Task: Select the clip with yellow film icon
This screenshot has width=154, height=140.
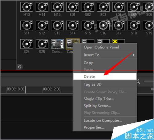Action: 119,41
